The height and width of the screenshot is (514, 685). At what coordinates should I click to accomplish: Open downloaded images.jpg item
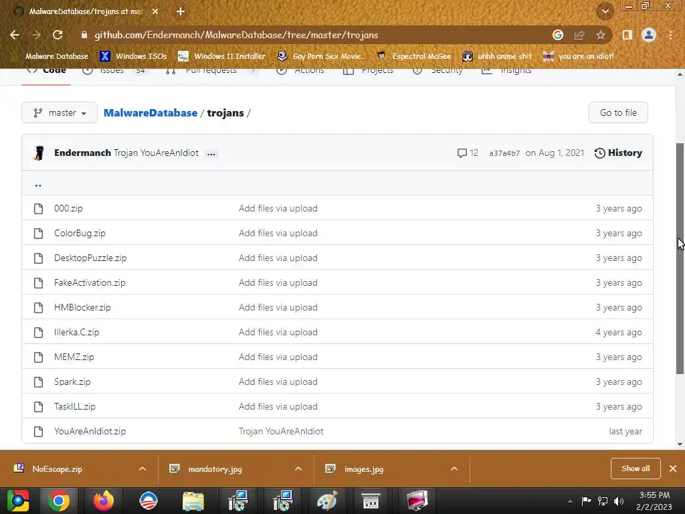click(x=363, y=469)
